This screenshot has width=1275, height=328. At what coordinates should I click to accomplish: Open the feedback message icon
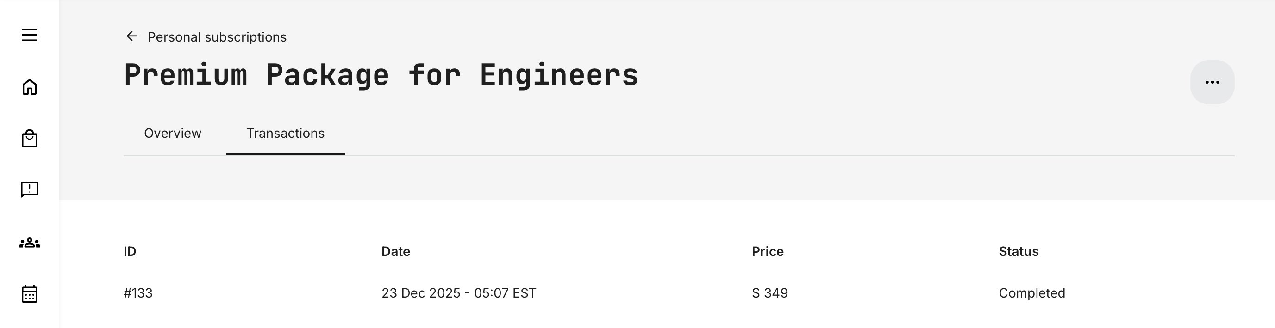30,189
